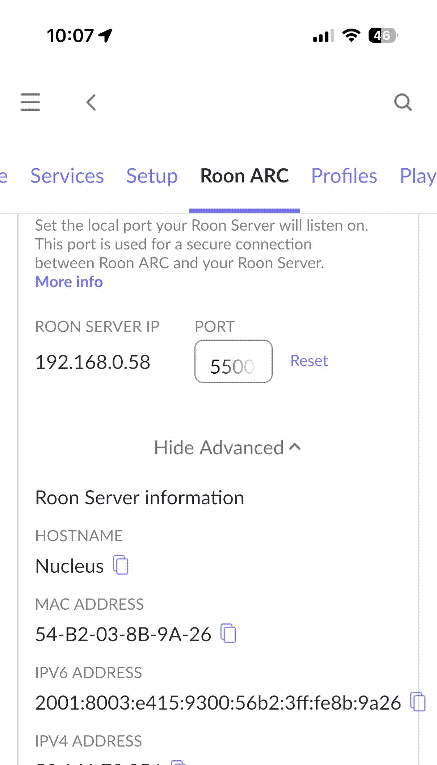Focus the PORT input field
This screenshot has height=765, width=437.
(234, 361)
